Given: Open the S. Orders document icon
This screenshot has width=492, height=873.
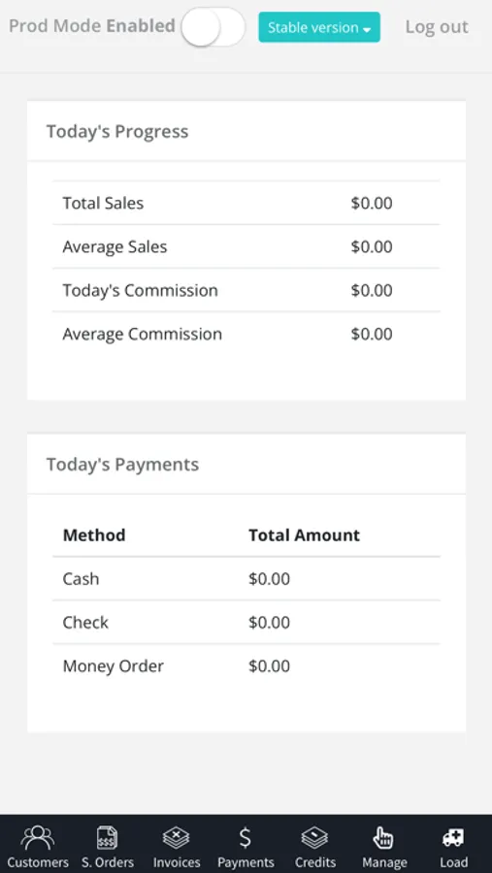Looking at the screenshot, I should 107,837.
